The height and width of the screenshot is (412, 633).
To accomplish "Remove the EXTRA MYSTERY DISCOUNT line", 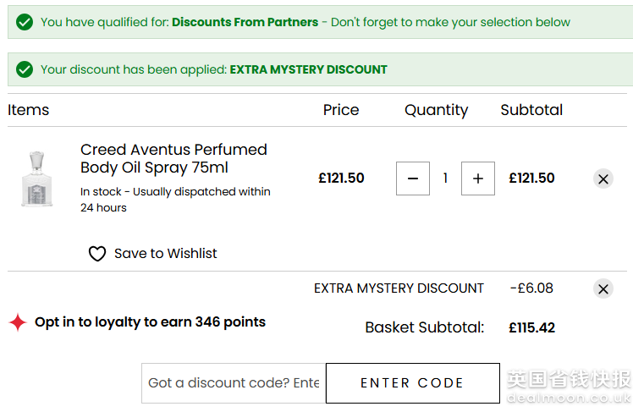I will pos(603,289).
